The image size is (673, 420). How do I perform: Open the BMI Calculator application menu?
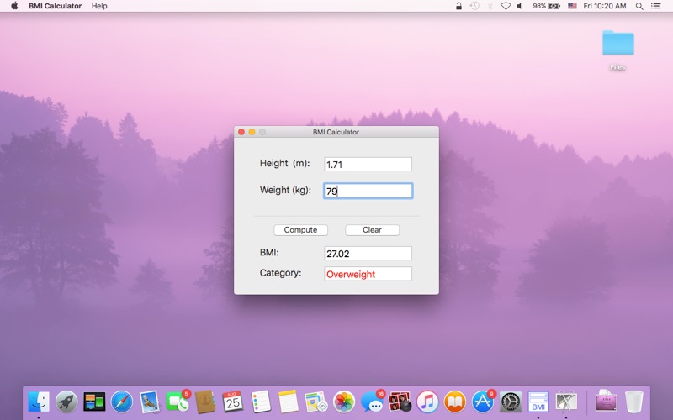(55, 6)
